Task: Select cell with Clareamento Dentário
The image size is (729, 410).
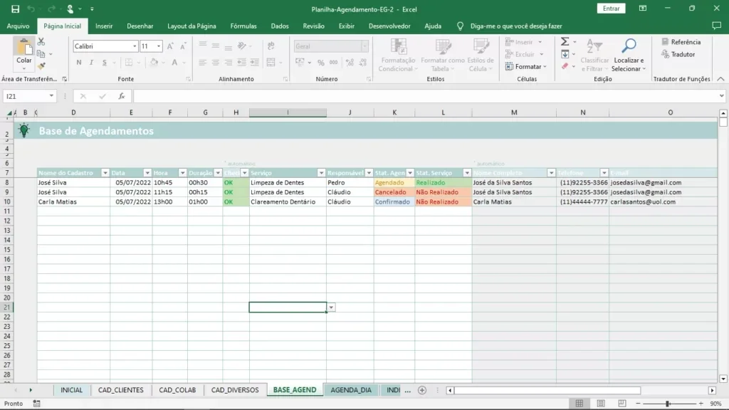Action: click(x=288, y=201)
